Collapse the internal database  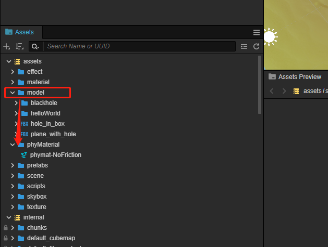(9, 217)
